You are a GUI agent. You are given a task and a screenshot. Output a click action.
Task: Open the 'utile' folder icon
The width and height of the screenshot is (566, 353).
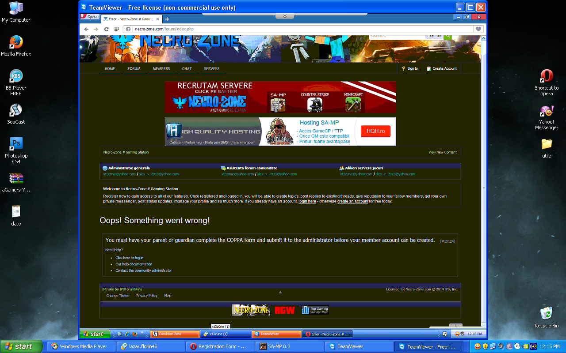click(547, 148)
